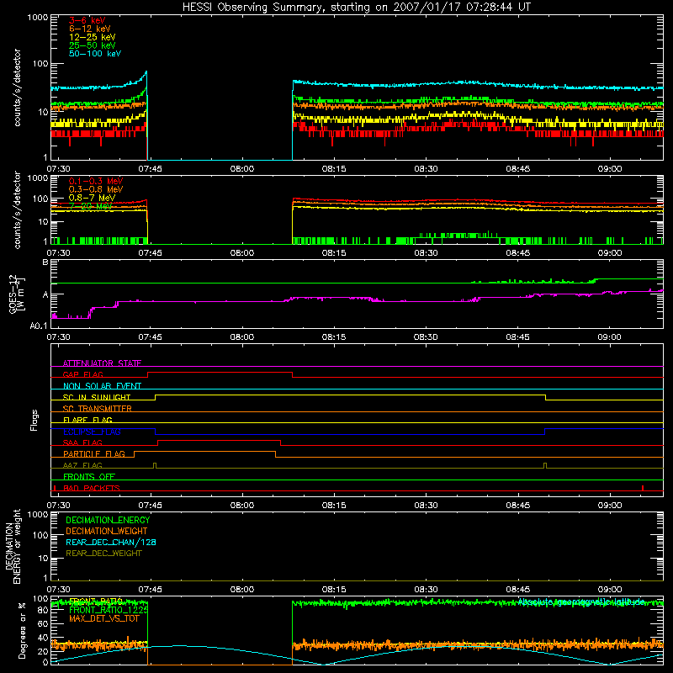Click the vertical Flags axis title
The image size is (673, 673).
[x=34, y=420]
